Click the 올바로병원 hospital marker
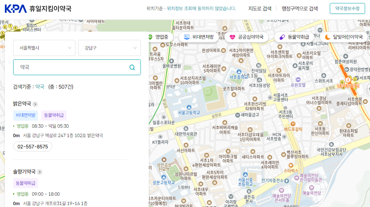 point(172,61)
